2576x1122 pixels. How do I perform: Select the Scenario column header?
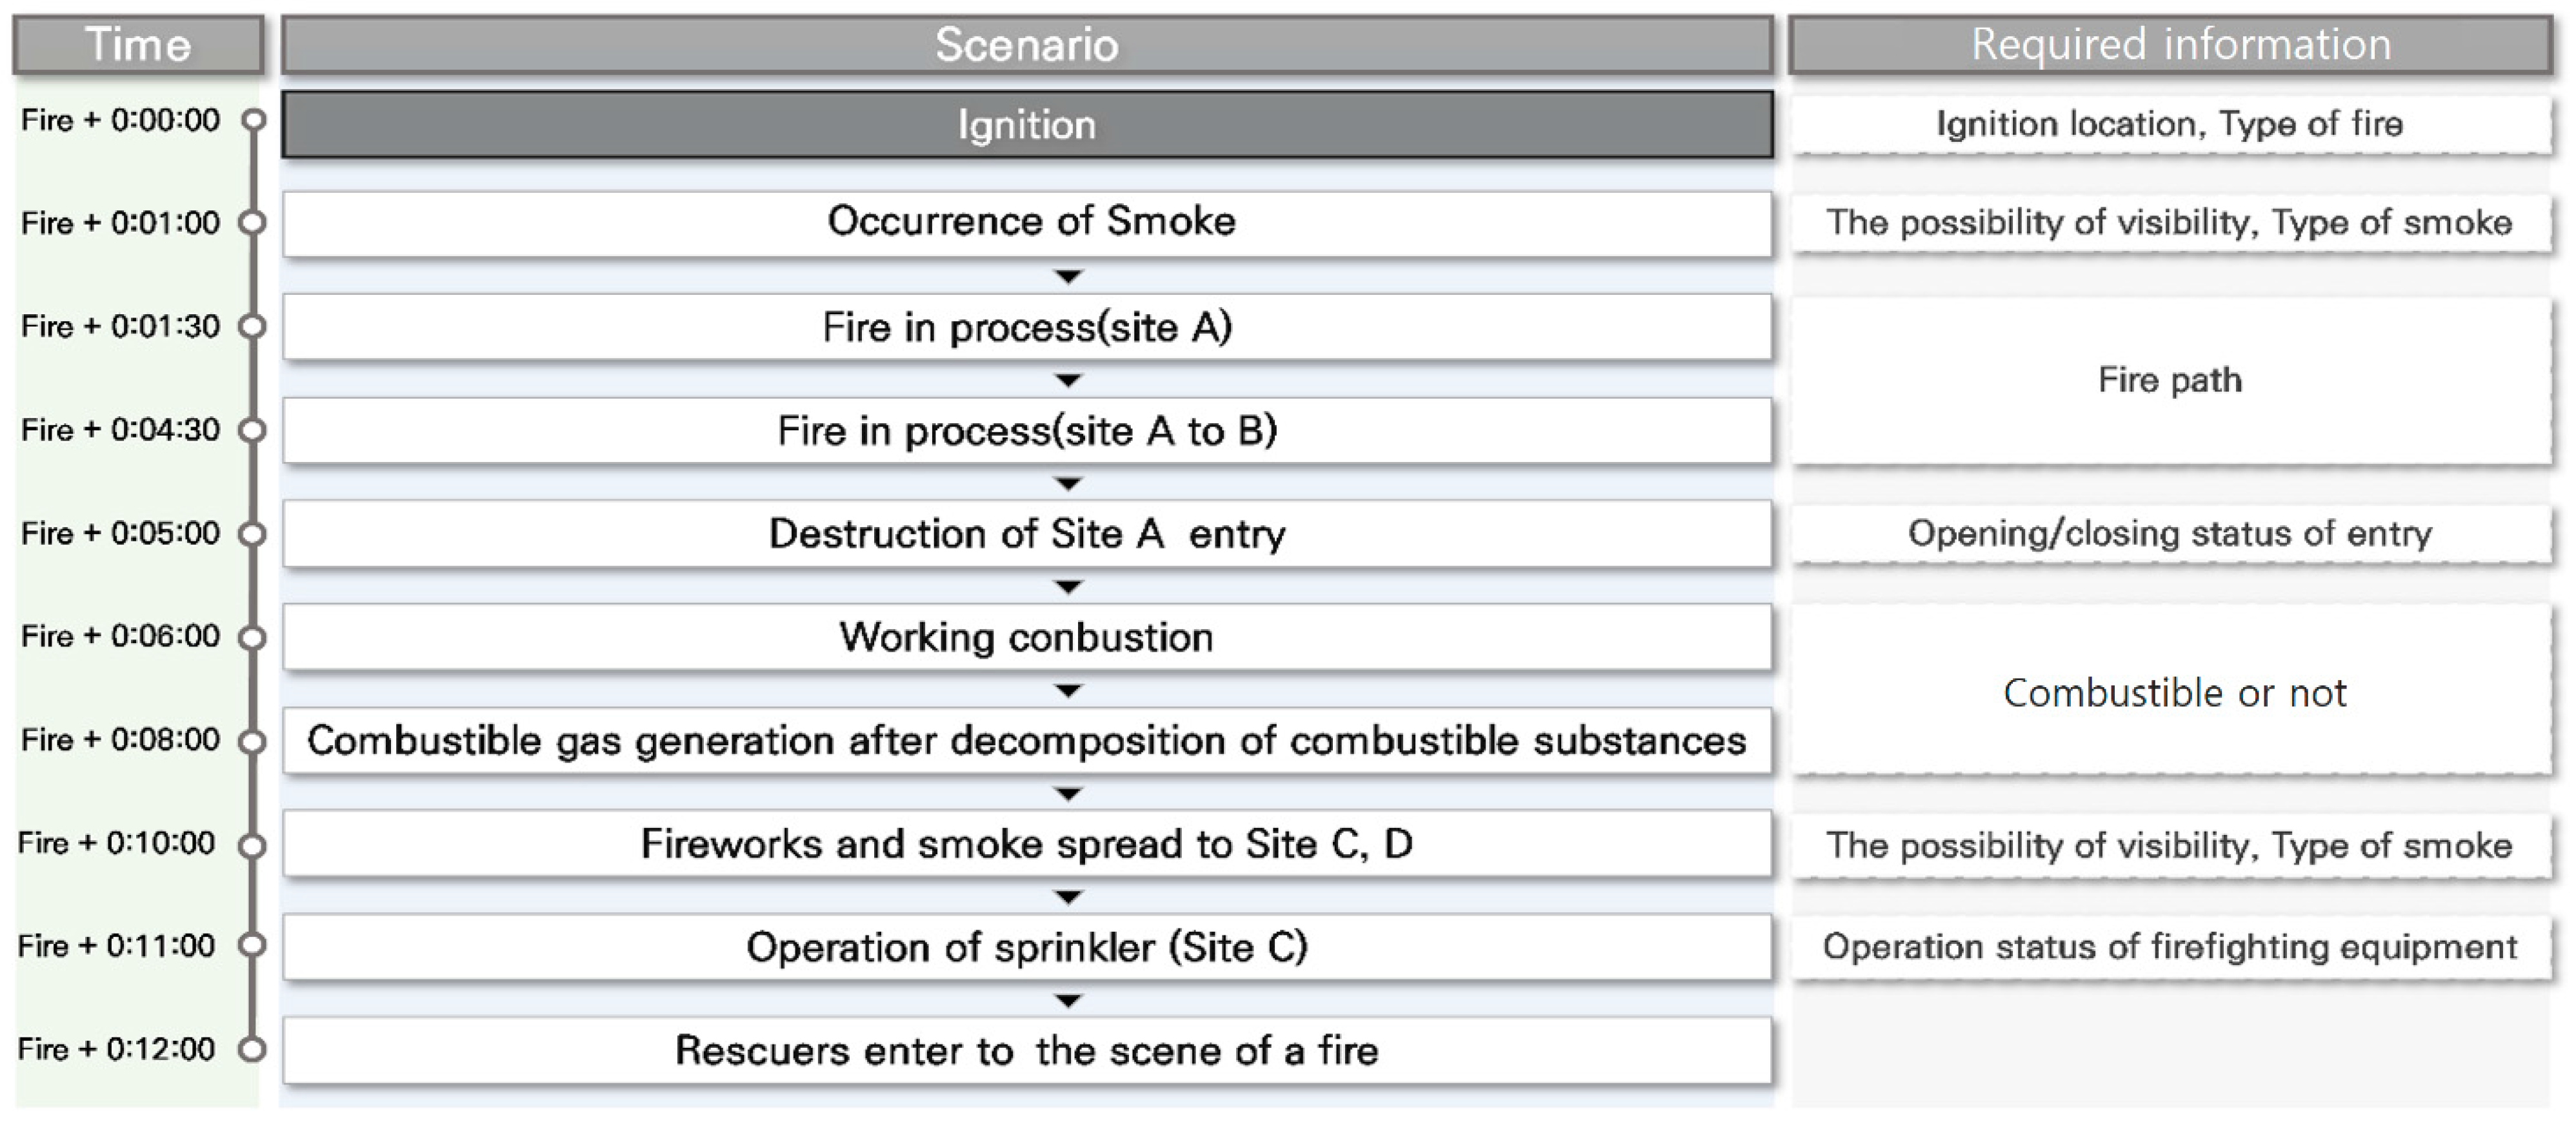[1026, 45]
